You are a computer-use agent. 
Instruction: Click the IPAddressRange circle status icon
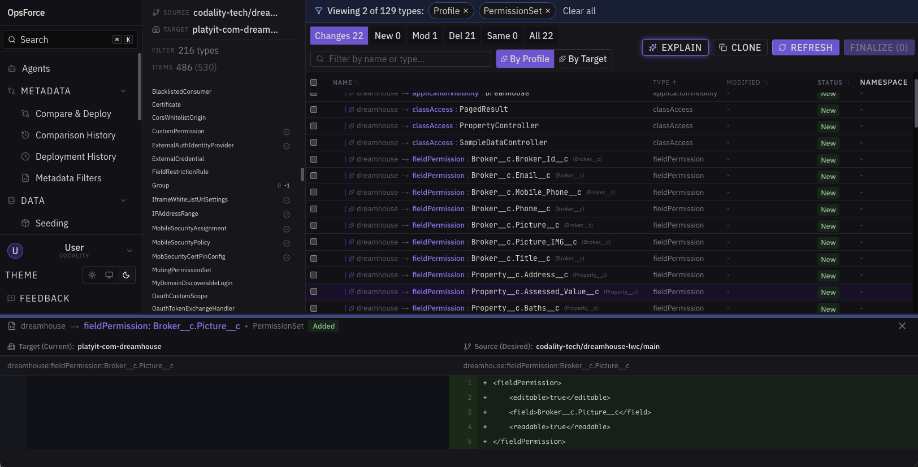pyautogui.click(x=287, y=214)
